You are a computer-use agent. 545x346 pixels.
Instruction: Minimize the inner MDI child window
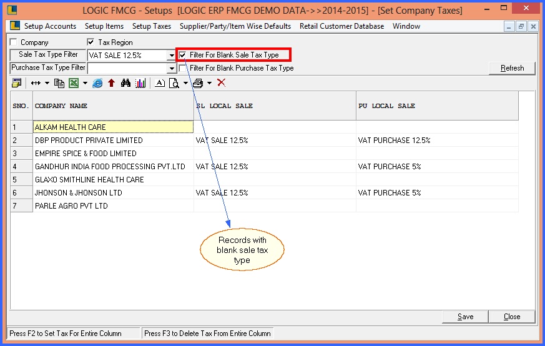point(509,26)
